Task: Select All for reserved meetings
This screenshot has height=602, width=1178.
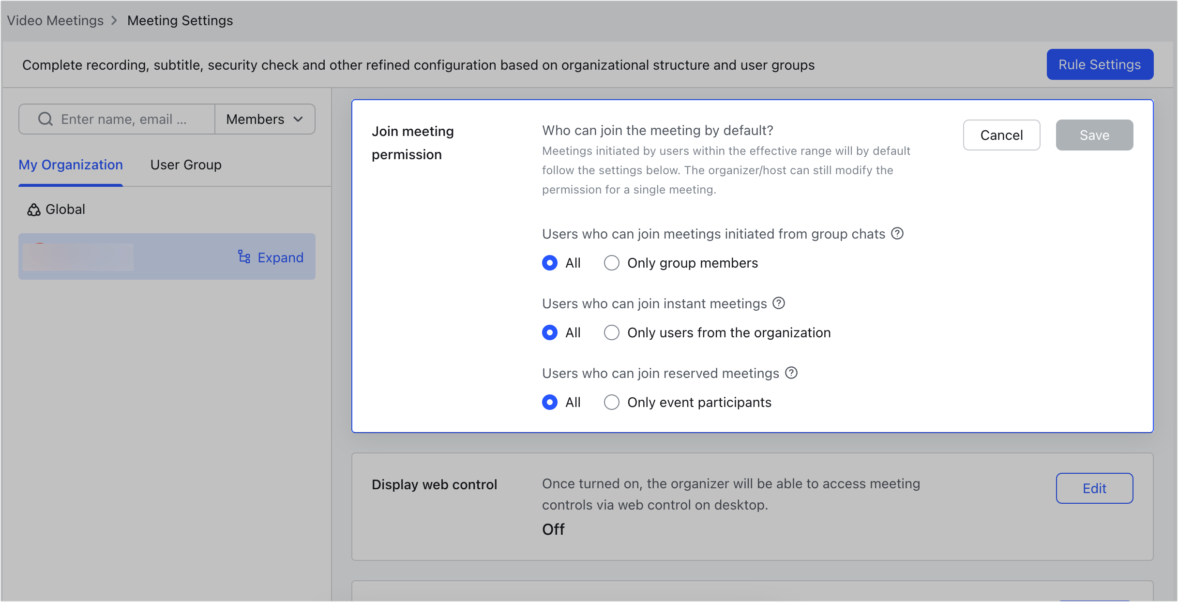Action: tap(550, 402)
